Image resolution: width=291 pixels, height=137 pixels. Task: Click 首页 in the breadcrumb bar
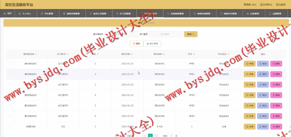[140, 23]
